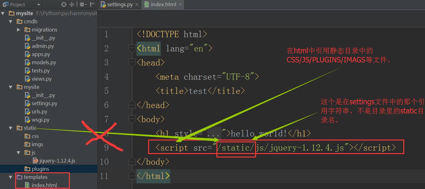Image resolution: width=425 pixels, height=189 pixels.
Task: Click the fold end marker at line 10
Action: pyautogui.click(x=132, y=162)
